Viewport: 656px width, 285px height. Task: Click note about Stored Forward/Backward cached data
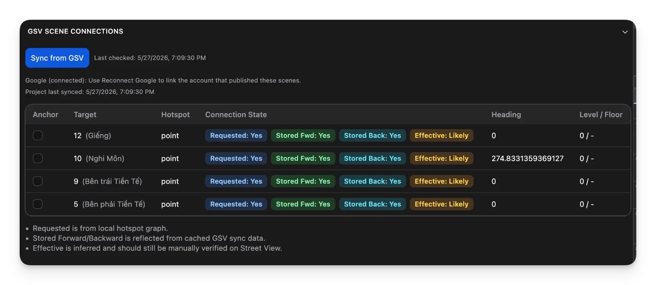pyautogui.click(x=149, y=238)
